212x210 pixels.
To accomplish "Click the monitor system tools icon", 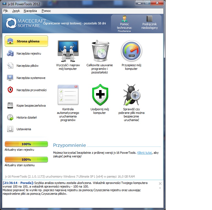I will tap(10, 78).
